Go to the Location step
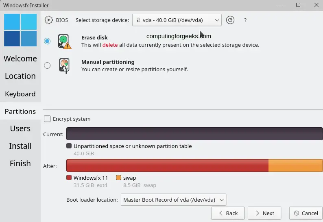323x222 pixels. point(20,76)
